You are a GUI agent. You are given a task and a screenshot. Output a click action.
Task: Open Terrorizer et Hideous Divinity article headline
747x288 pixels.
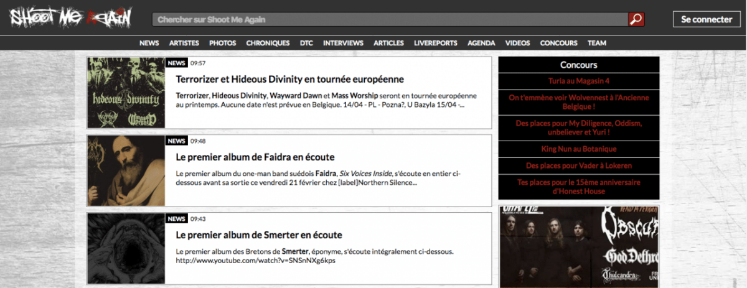290,80
